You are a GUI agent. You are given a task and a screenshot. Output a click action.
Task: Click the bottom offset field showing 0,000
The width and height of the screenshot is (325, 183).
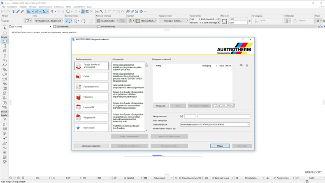click(x=238, y=23)
